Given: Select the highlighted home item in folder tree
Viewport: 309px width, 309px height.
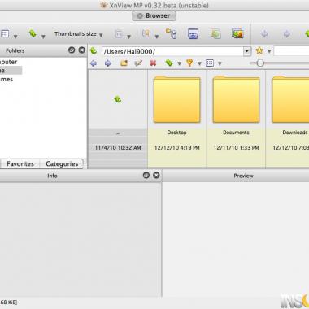Looking at the screenshot, I should [11, 71].
